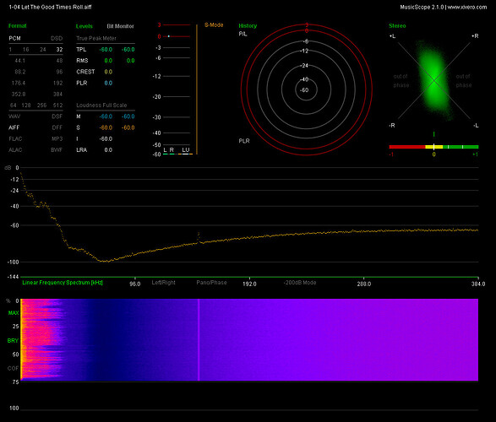Select the CREST row label
496x422 pixels.
pos(85,72)
